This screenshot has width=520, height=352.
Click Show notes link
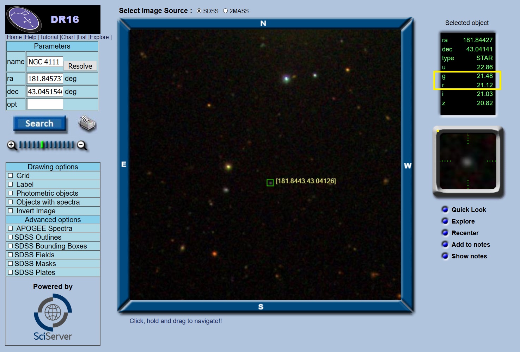coord(469,256)
